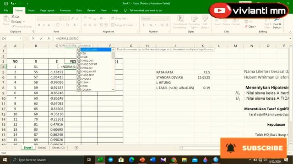The height and width of the screenshot is (164, 293).
Task: Click the autocomplete list down scroll arrow
Action: click(x=113, y=90)
